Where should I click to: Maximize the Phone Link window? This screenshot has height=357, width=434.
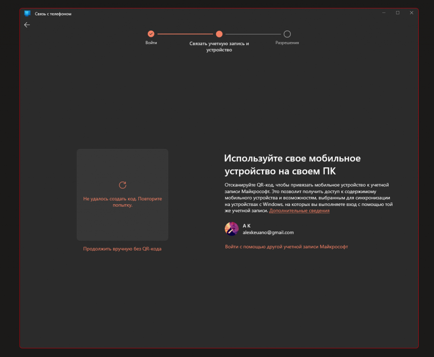pos(398,13)
